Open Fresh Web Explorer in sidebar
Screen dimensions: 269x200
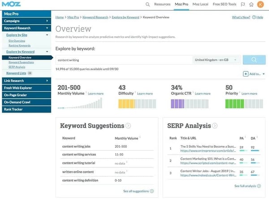tap(26, 88)
